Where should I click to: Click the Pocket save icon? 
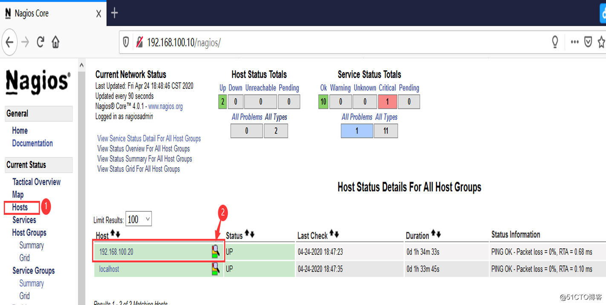click(x=588, y=42)
